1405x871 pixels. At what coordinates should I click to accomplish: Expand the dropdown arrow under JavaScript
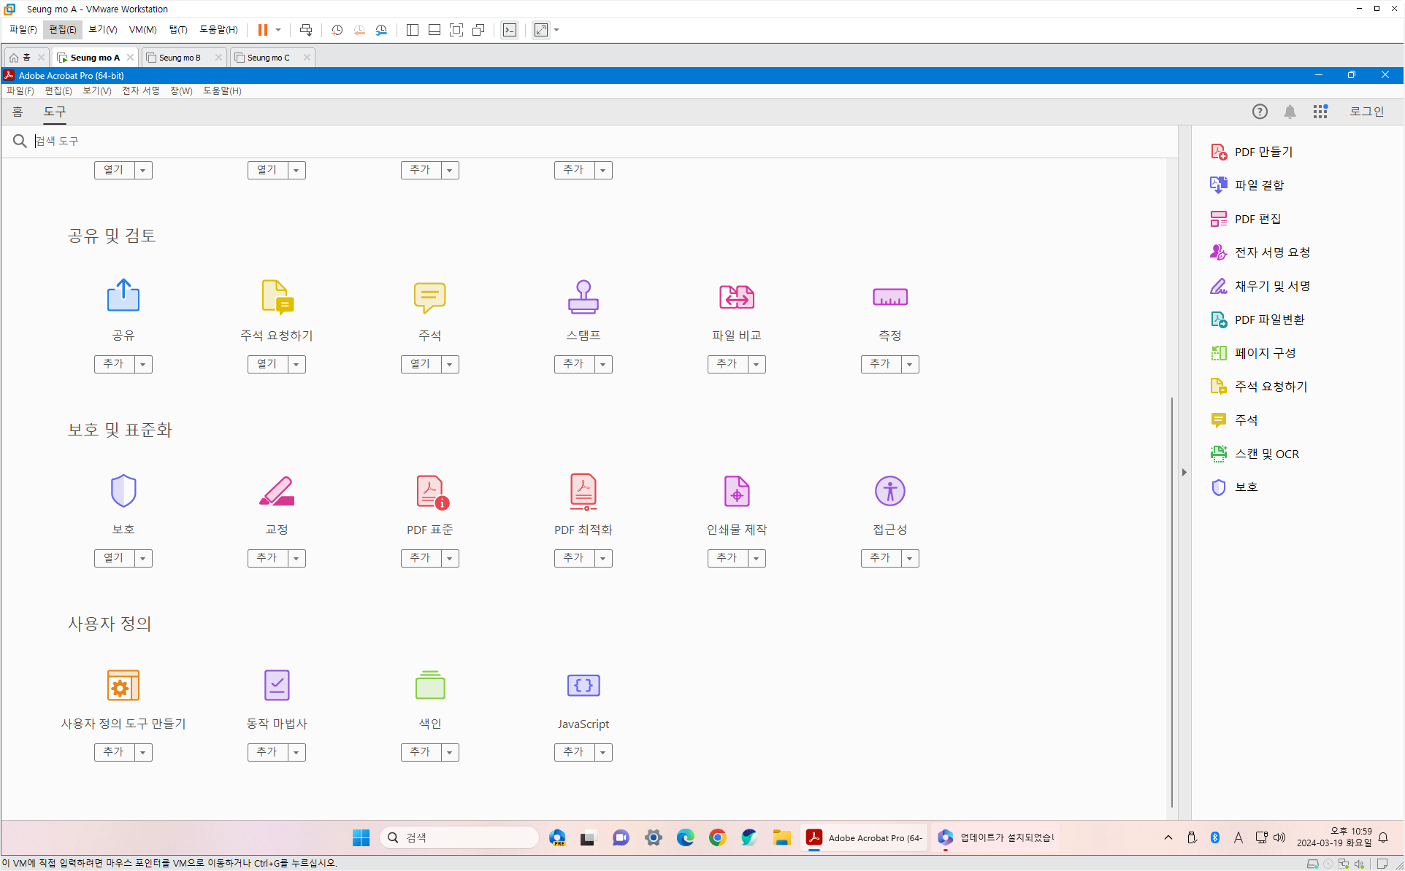(603, 752)
